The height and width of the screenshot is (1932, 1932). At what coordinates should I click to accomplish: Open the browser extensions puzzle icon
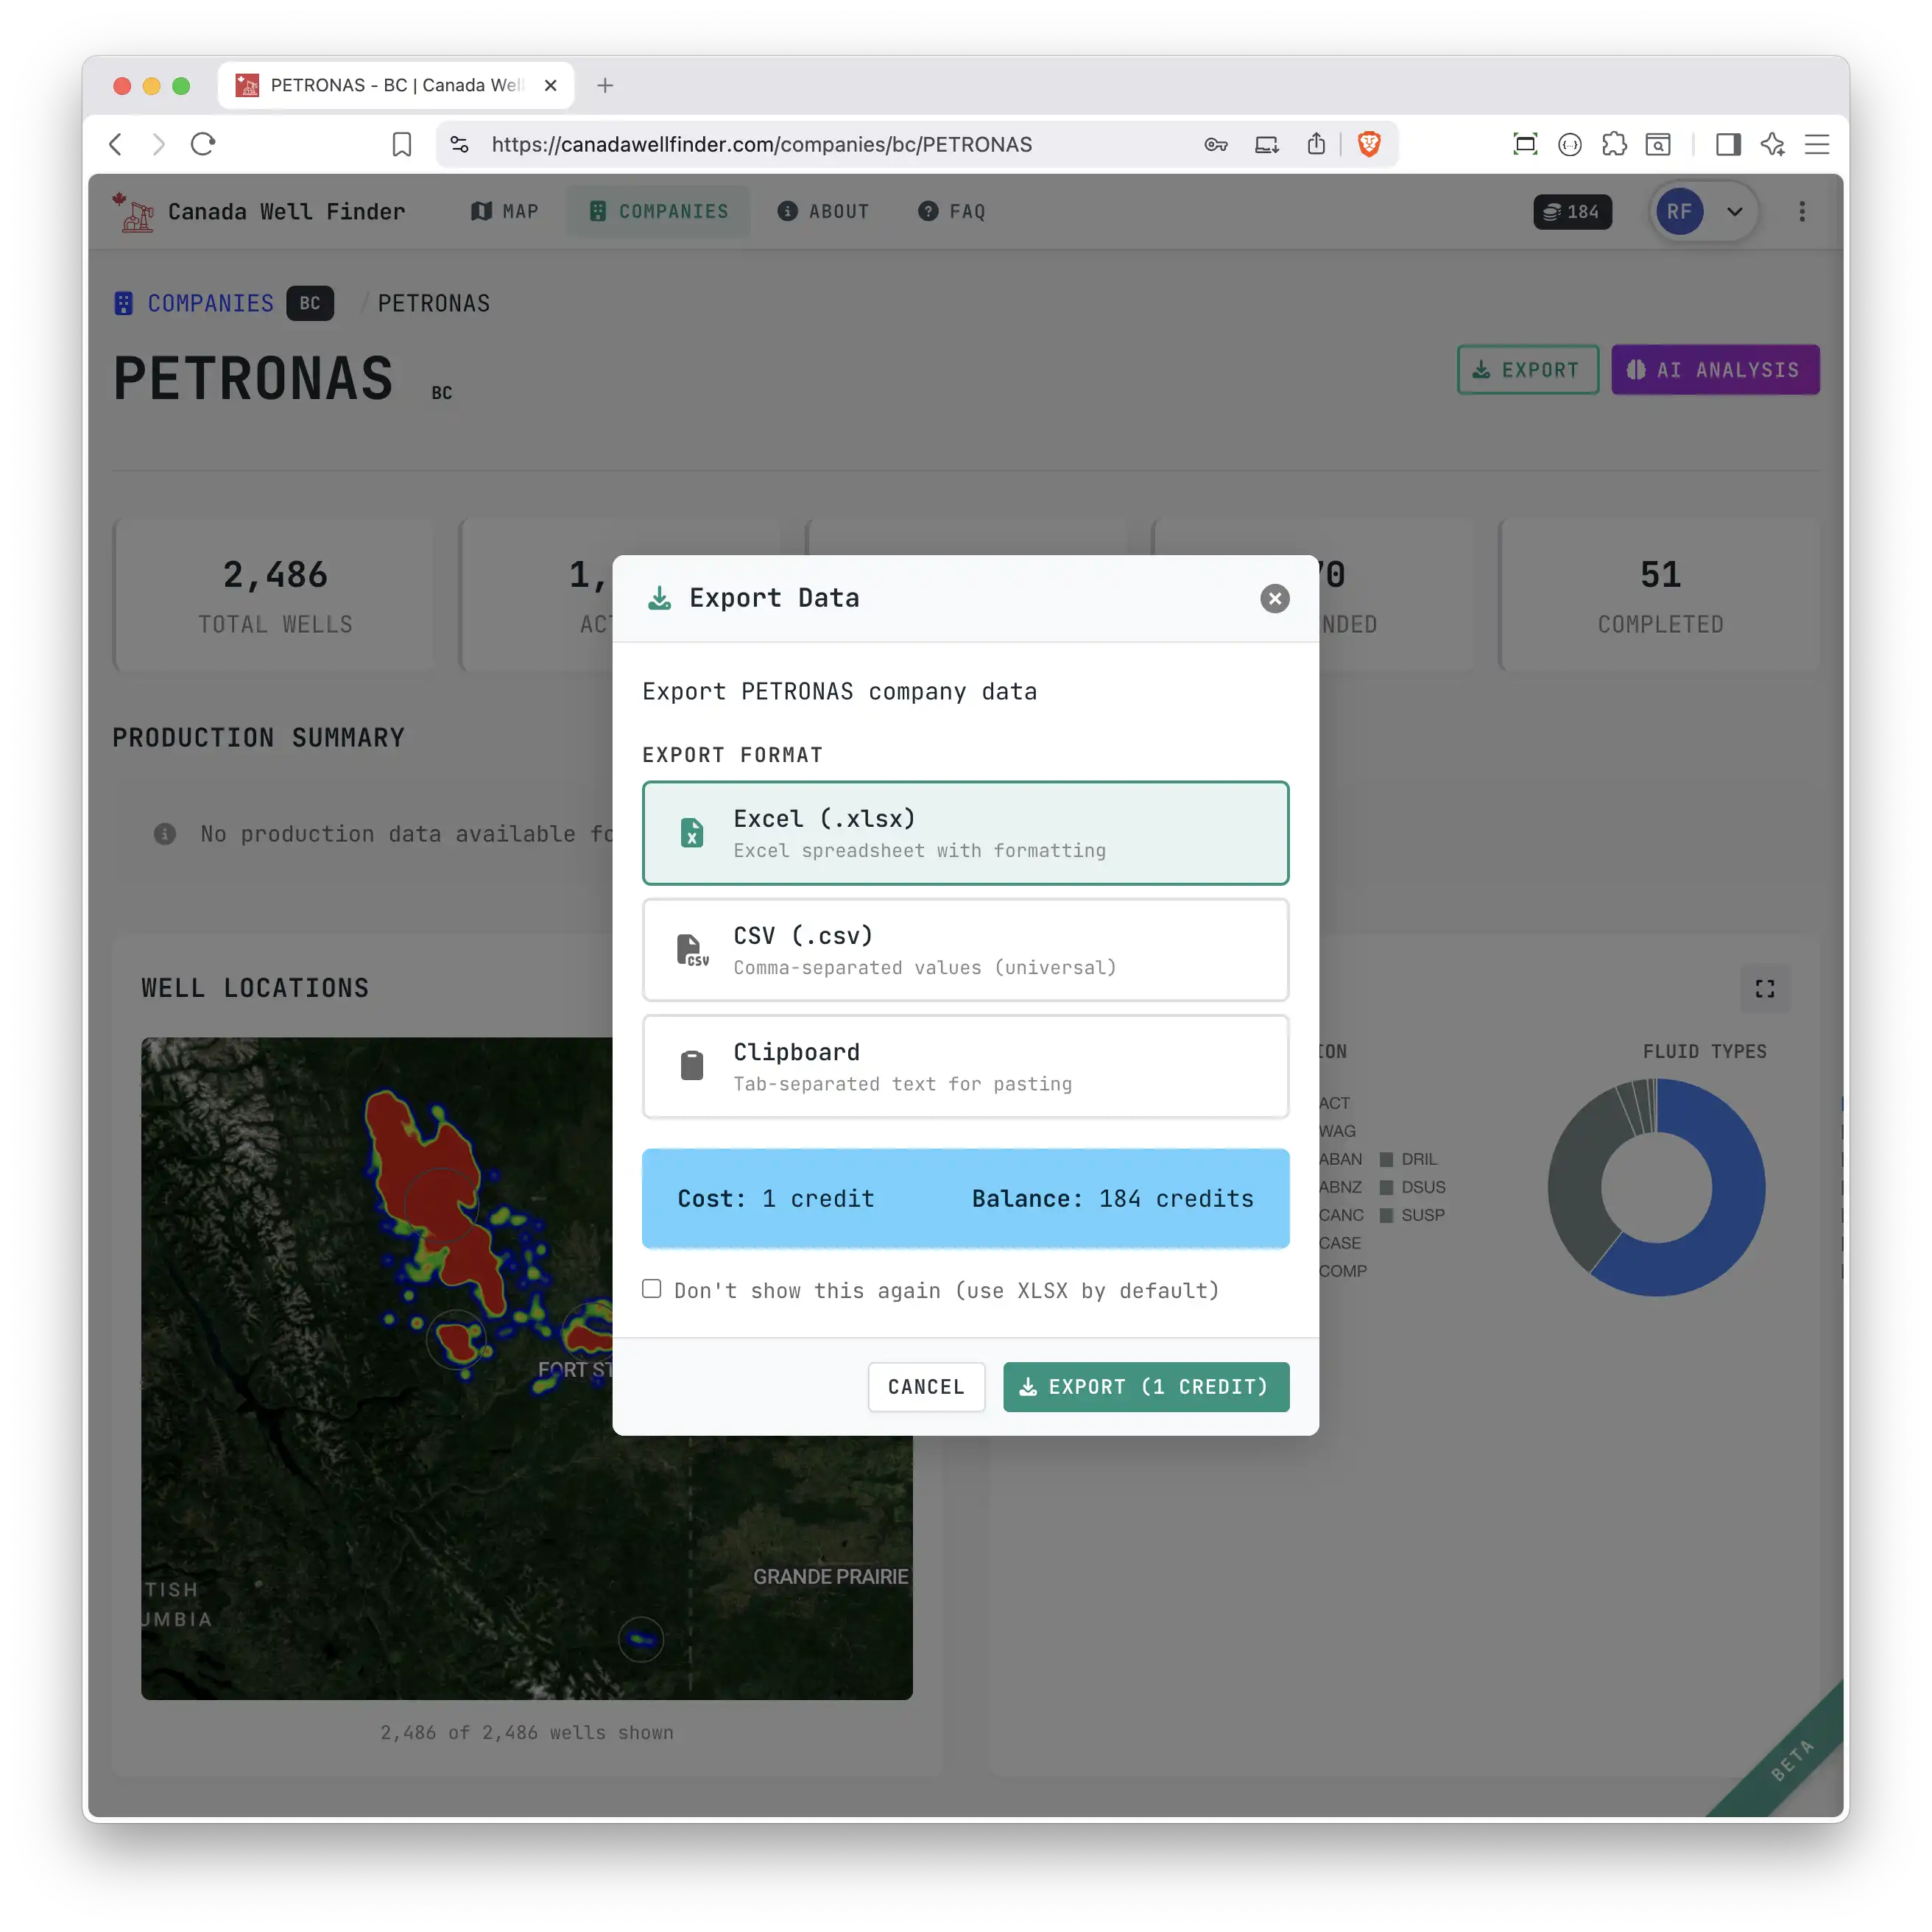coord(1614,144)
